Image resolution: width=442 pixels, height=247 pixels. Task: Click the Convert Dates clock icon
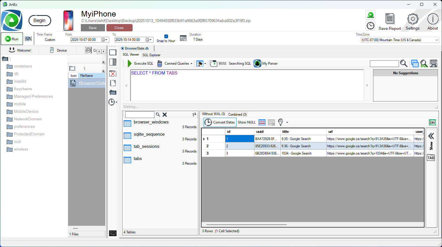(208, 122)
